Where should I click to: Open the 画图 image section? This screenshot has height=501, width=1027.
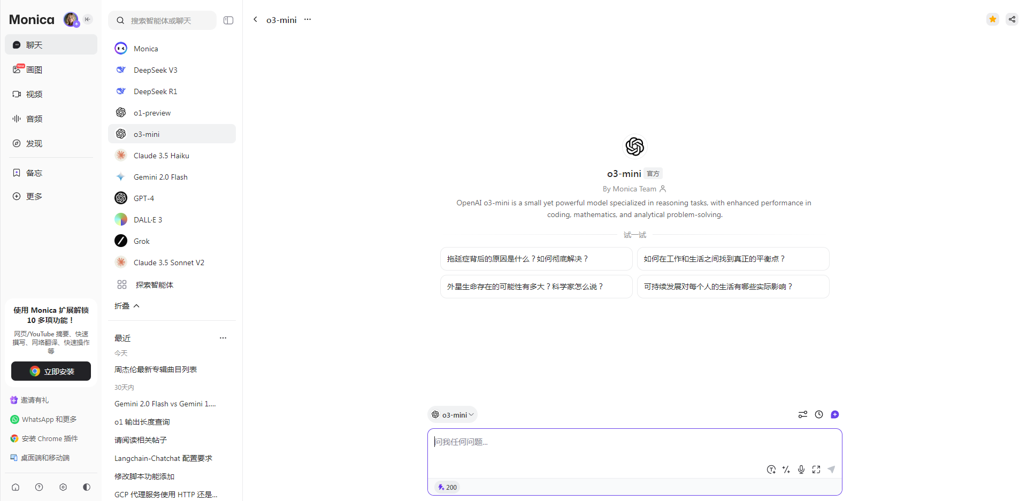[51, 70]
